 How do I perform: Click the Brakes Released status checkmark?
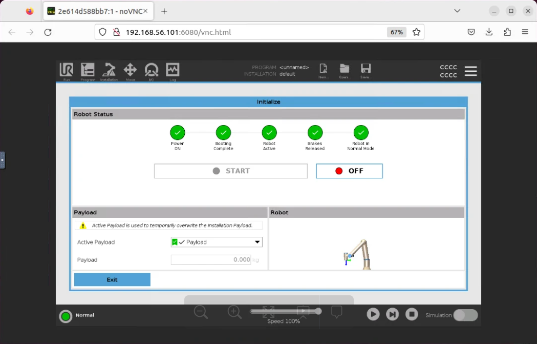[x=315, y=132]
